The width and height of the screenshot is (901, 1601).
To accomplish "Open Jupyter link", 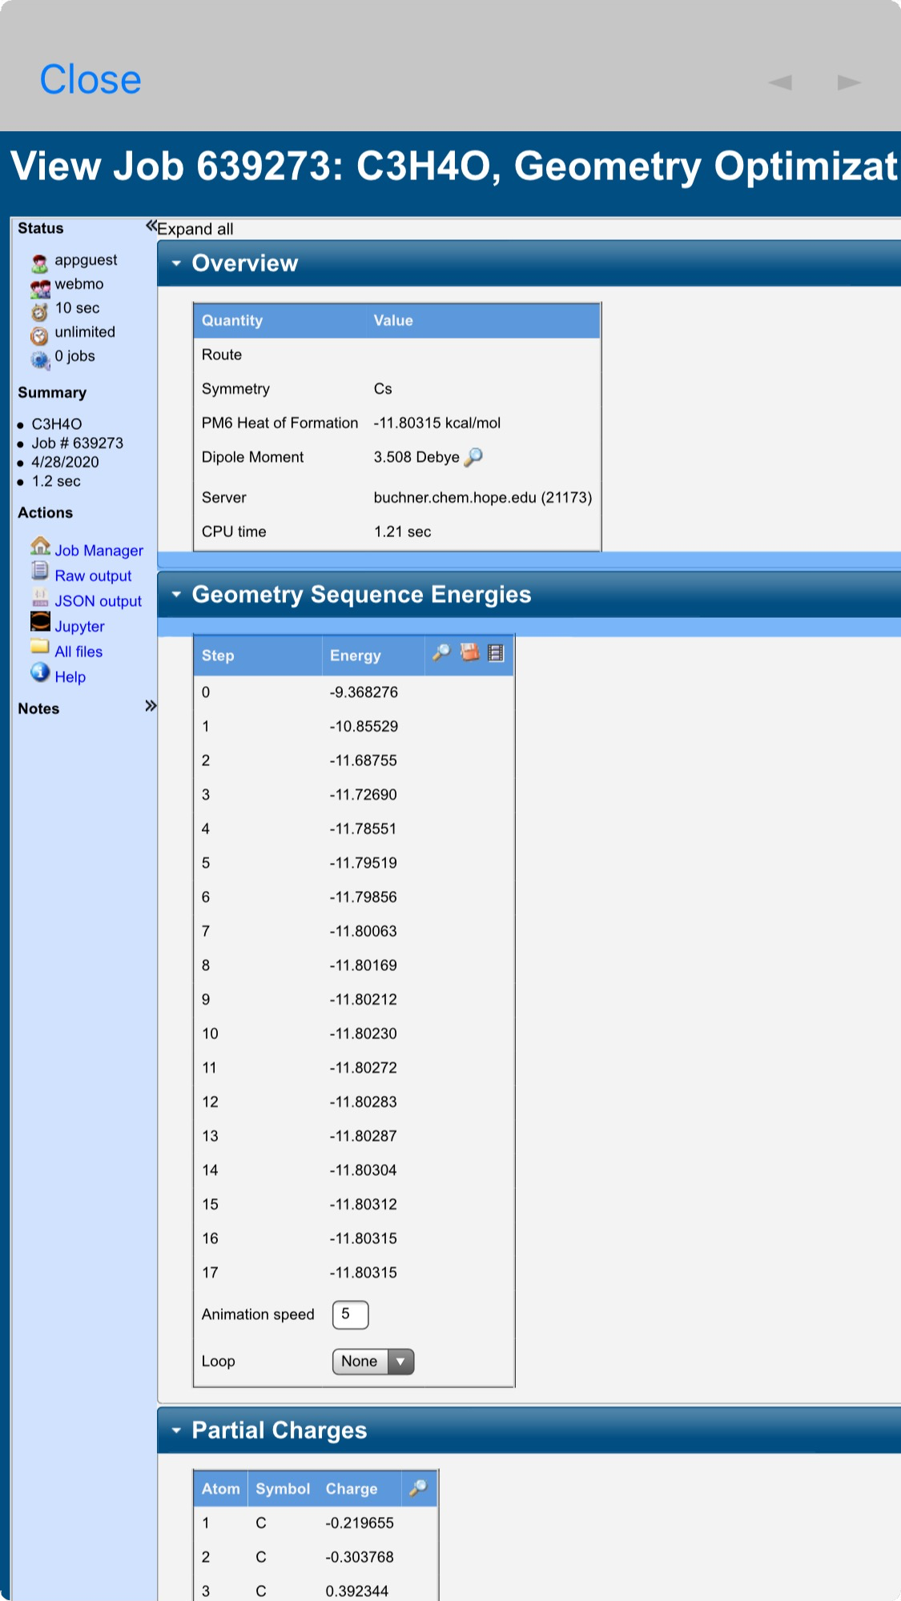I will (79, 627).
